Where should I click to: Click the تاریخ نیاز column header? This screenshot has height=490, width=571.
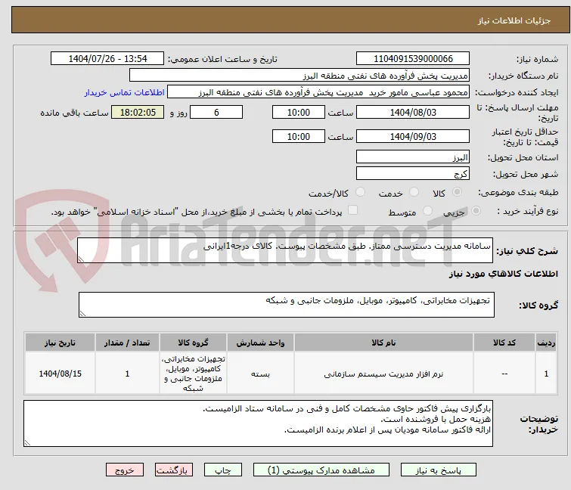(60, 343)
